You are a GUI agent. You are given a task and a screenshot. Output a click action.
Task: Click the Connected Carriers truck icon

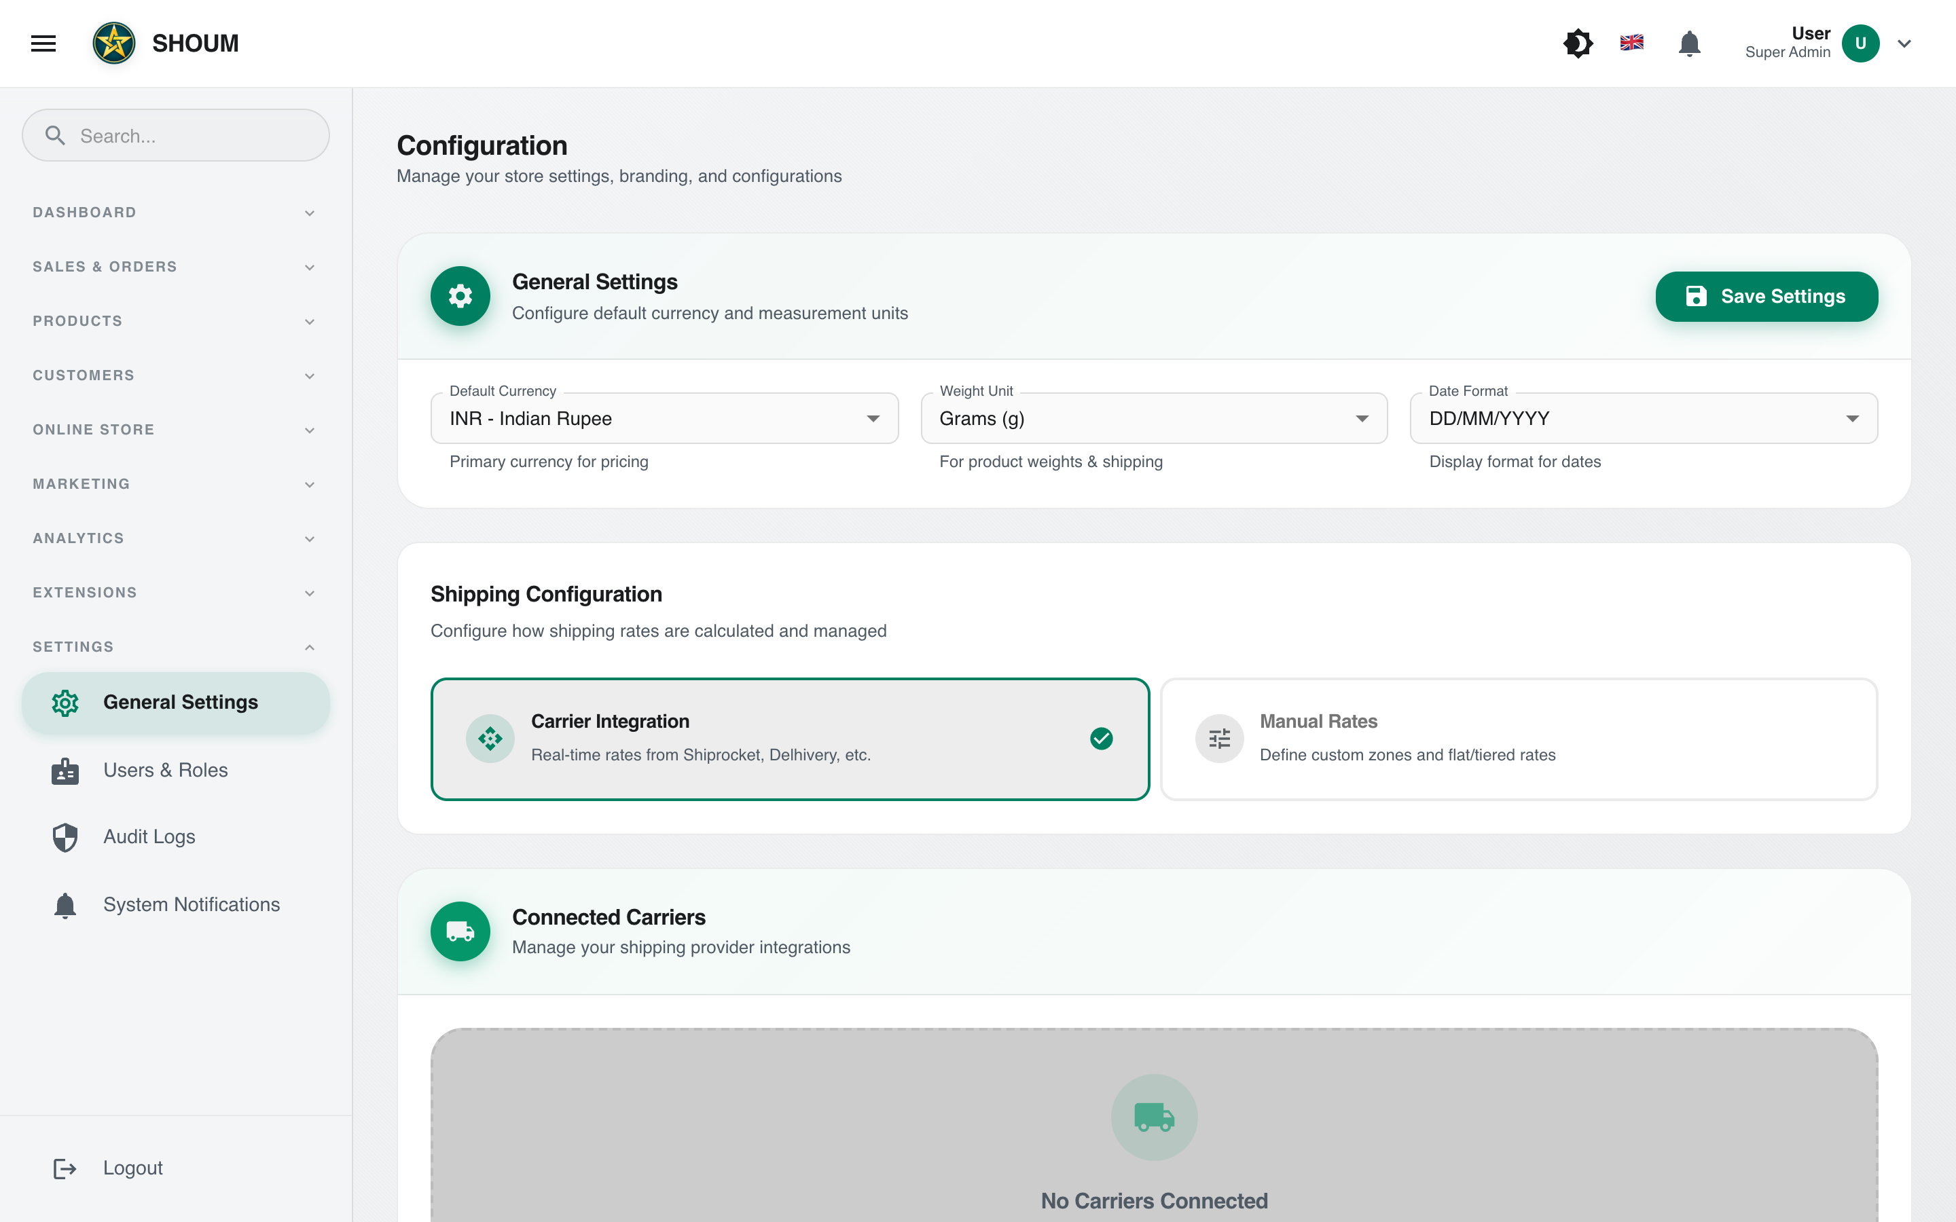460,931
